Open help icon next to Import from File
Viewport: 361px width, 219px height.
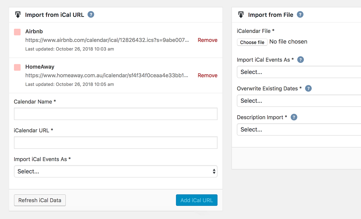[300, 14]
